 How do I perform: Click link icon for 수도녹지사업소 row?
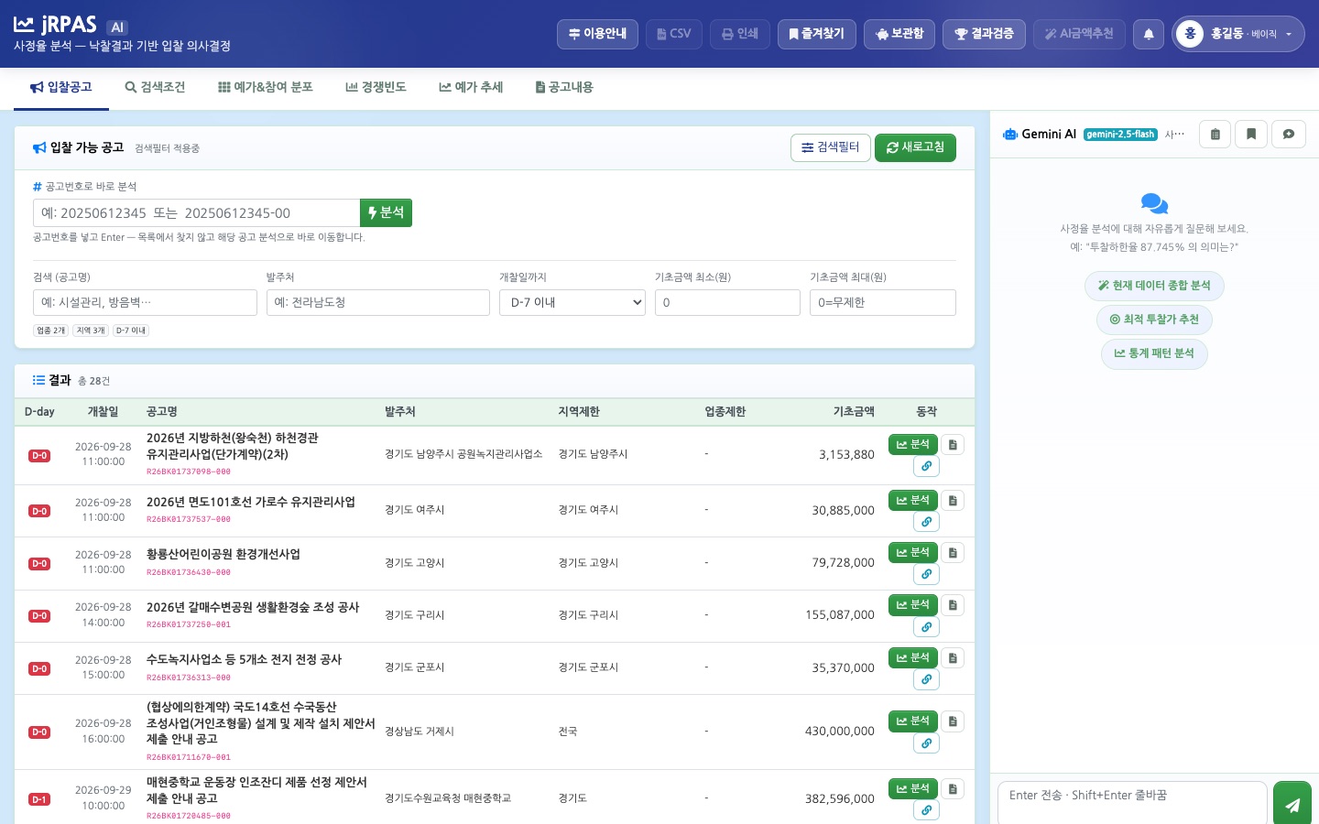(926, 679)
